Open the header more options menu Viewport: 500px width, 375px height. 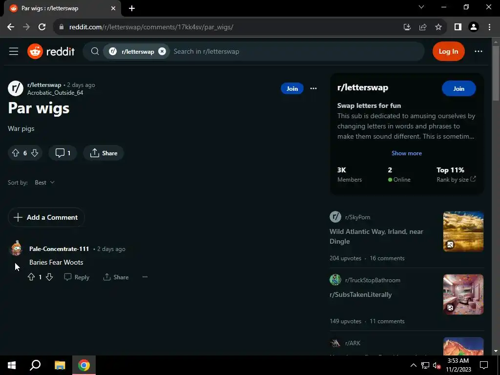click(x=479, y=51)
